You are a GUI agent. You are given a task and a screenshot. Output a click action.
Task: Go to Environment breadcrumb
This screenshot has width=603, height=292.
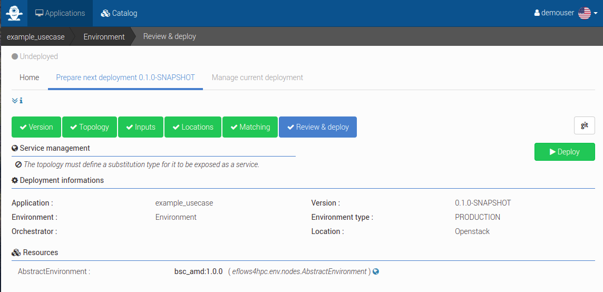coord(104,37)
